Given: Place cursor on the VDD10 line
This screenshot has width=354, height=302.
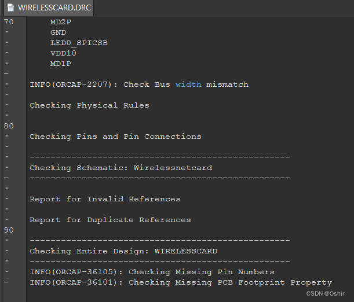Looking at the screenshot, I should 63,53.
